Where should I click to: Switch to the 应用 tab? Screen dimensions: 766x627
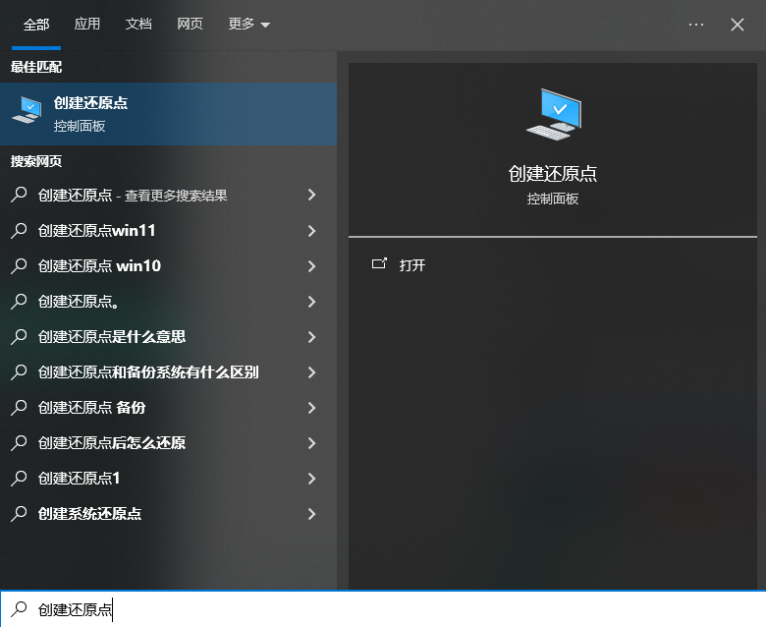pyautogui.click(x=87, y=24)
